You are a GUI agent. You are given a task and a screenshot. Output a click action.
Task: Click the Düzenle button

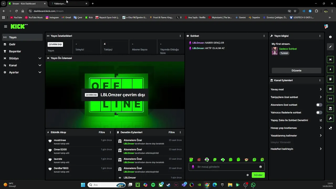(296, 71)
